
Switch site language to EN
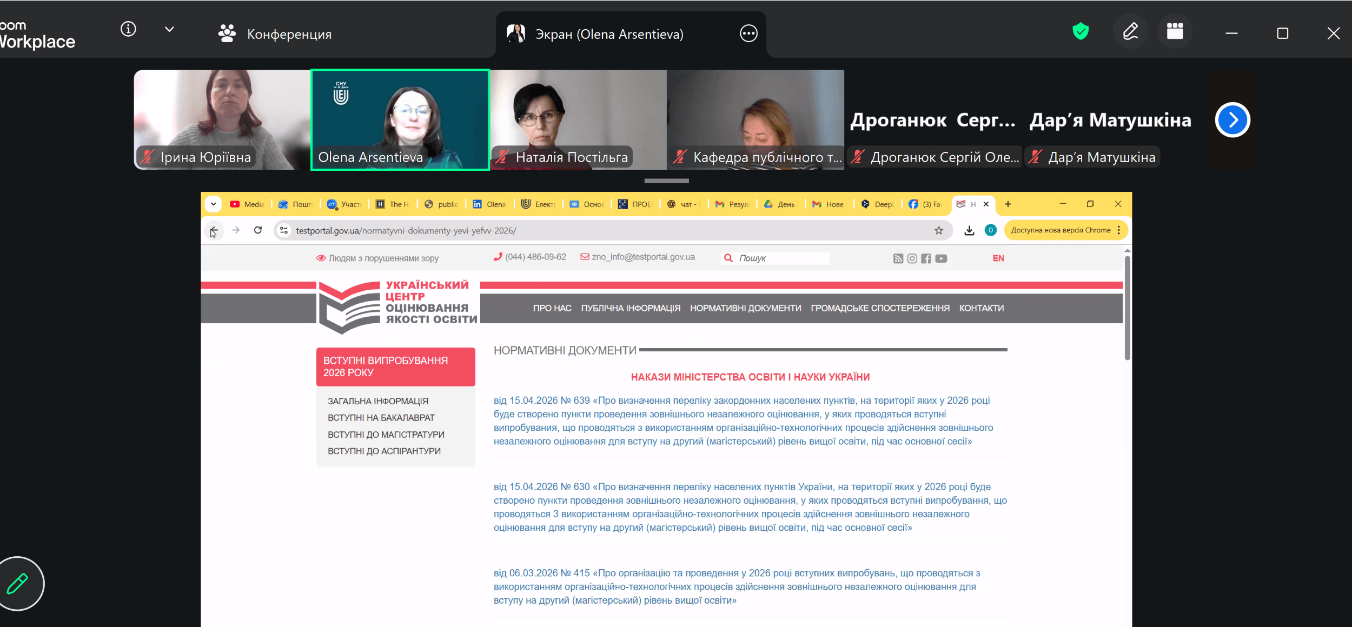[x=998, y=258]
